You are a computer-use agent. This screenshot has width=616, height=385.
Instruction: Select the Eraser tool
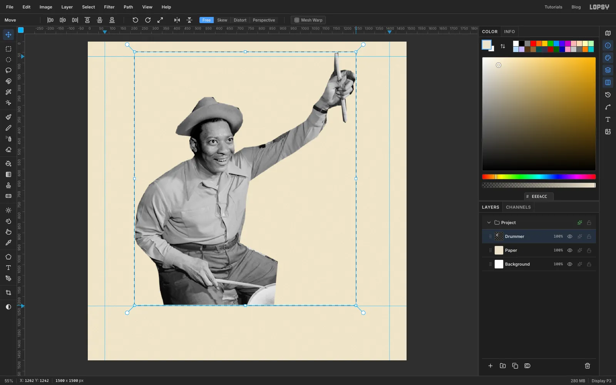coord(8,149)
